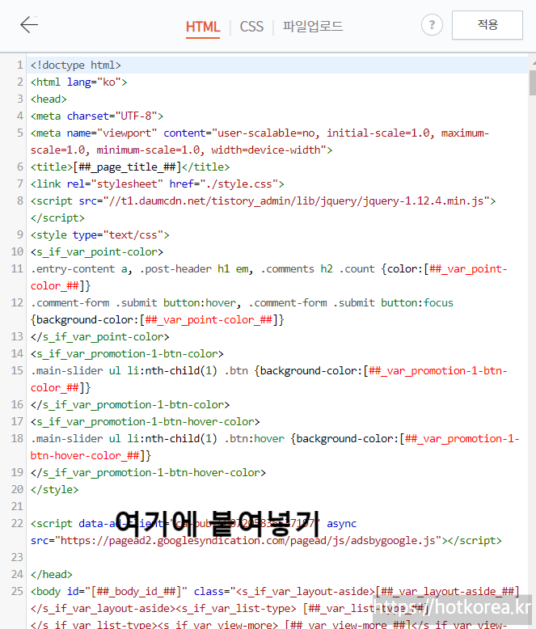Click the .comment-form .submit button:hover line
Viewport: 536px width, 629px height.
[x=242, y=311]
